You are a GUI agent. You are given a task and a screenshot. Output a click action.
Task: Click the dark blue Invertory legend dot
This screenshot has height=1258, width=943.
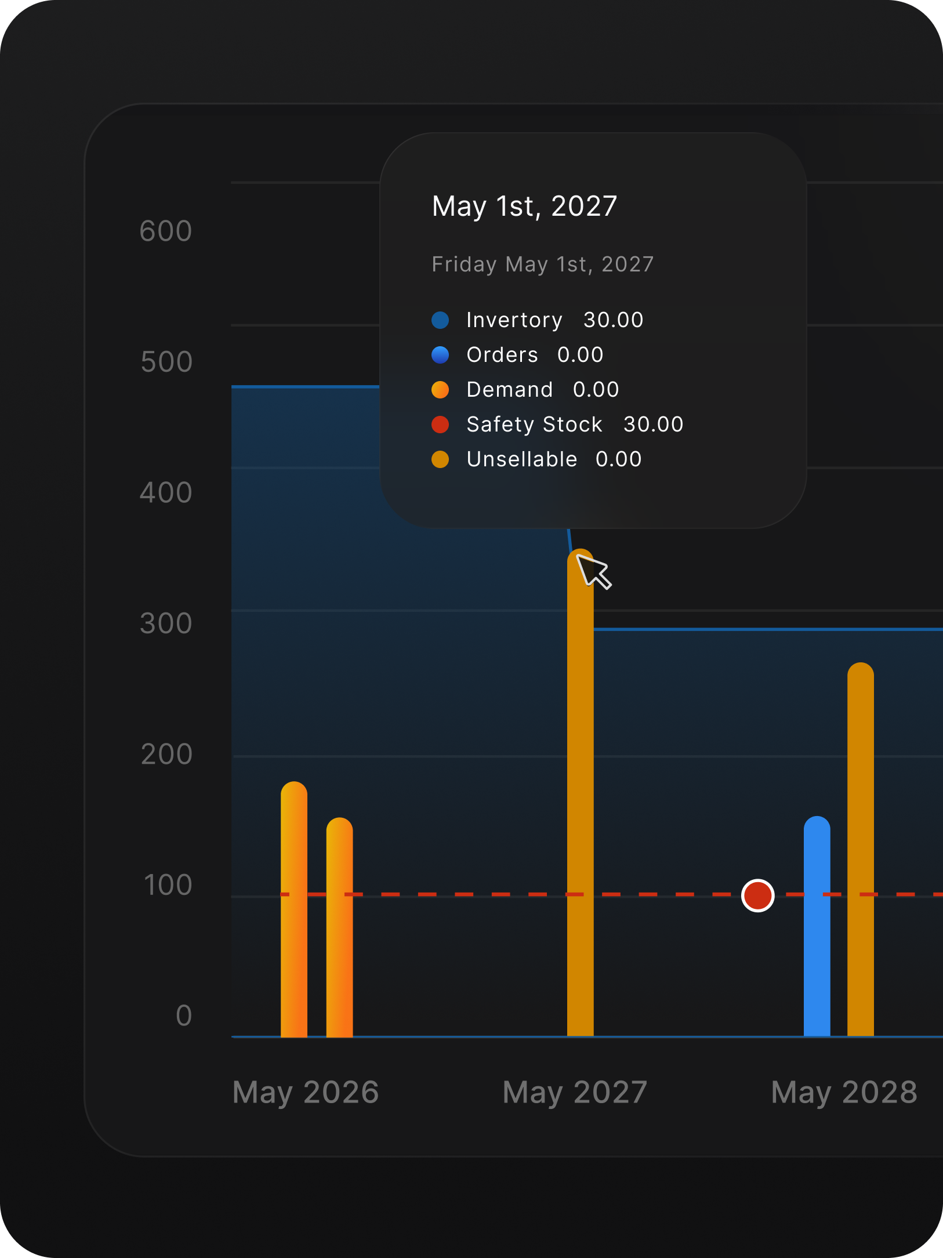(440, 320)
